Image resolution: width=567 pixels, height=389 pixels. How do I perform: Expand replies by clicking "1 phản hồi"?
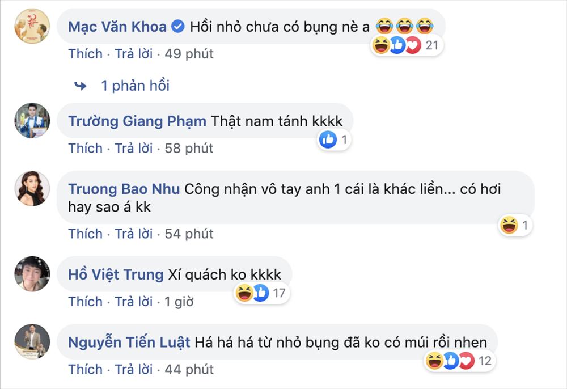click(x=137, y=85)
